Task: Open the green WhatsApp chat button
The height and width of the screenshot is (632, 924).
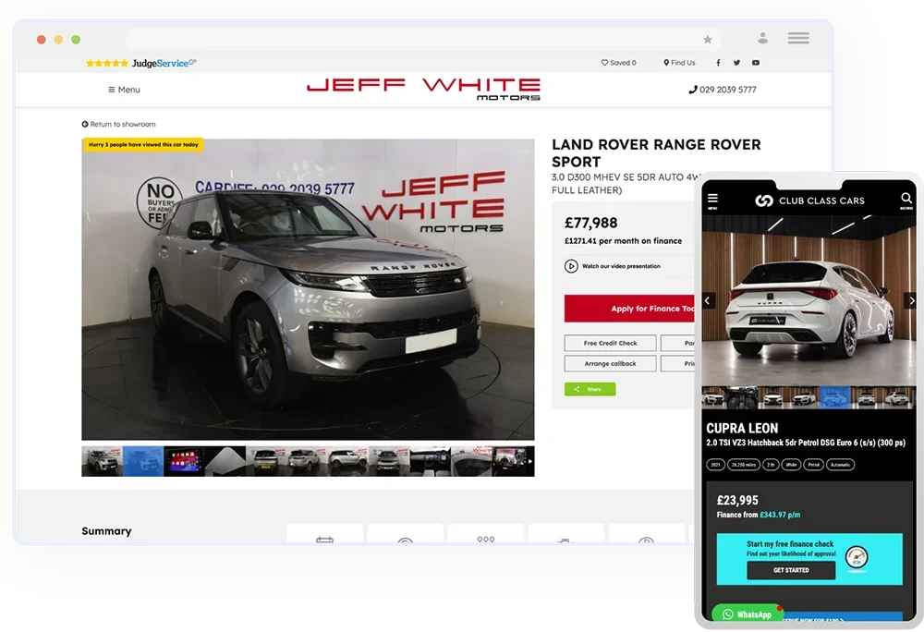Action: [748, 614]
